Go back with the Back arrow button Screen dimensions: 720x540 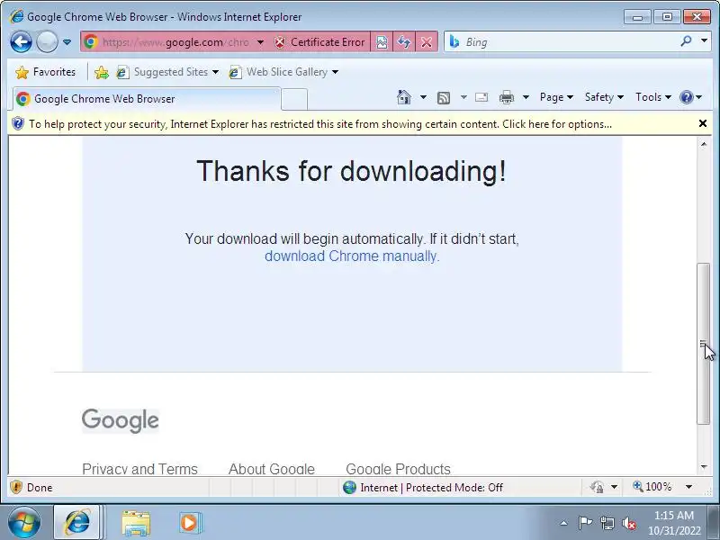pyautogui.click(x=21, y=42)
